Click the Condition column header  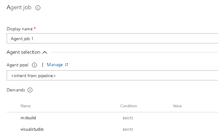pos(129,106)
